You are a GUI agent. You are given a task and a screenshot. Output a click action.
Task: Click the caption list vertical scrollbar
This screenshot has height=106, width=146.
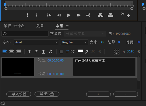point(139,69)
